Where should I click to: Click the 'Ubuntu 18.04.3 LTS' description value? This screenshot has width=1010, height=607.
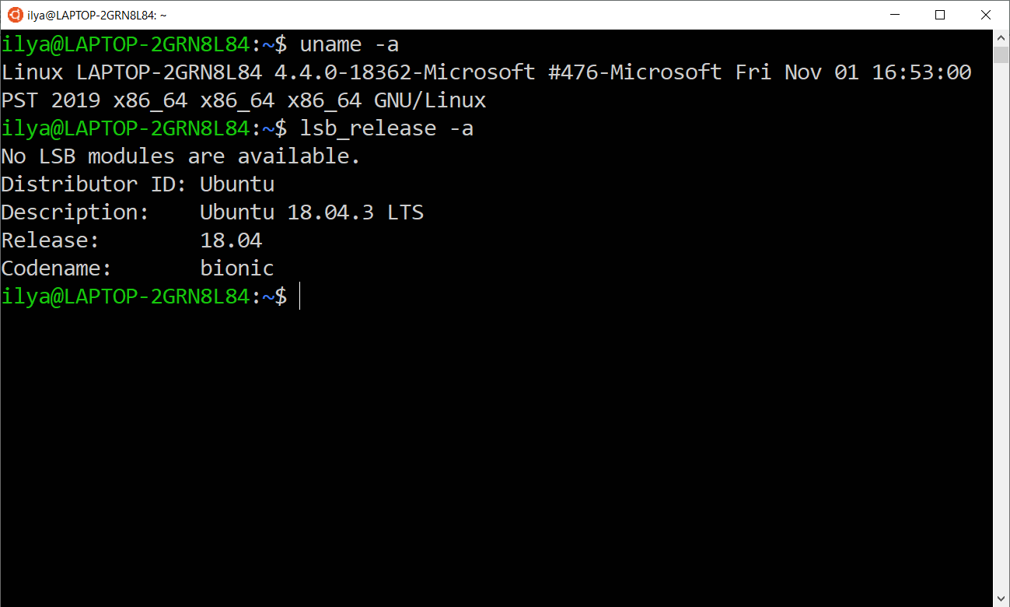click(x=311, y=212)
